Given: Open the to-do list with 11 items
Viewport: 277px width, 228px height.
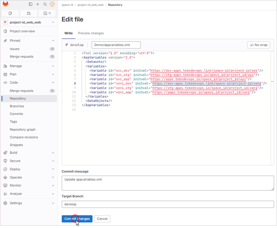Looking at the screenshot, I should click(x=47, y=13).
